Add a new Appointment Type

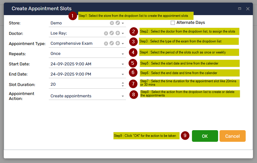[x=118, y=44]
